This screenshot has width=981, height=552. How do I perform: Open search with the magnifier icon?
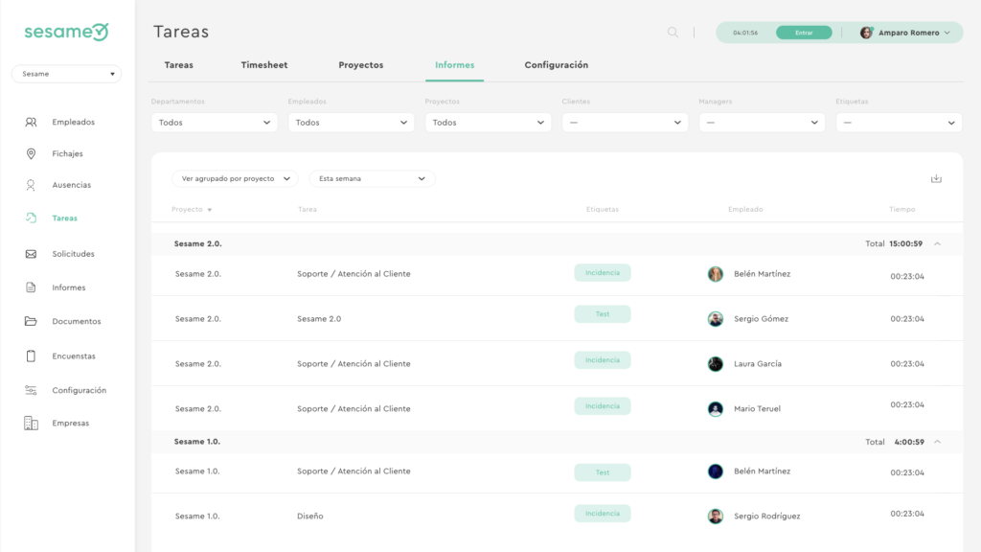click(x=673, y=32)
